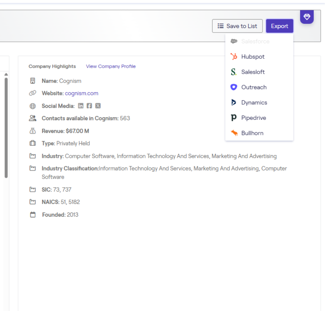Screen dimensions: 325x311
Task: Select Hubspot from export menu
Action: pyautogui.click(x=253, y=57)
